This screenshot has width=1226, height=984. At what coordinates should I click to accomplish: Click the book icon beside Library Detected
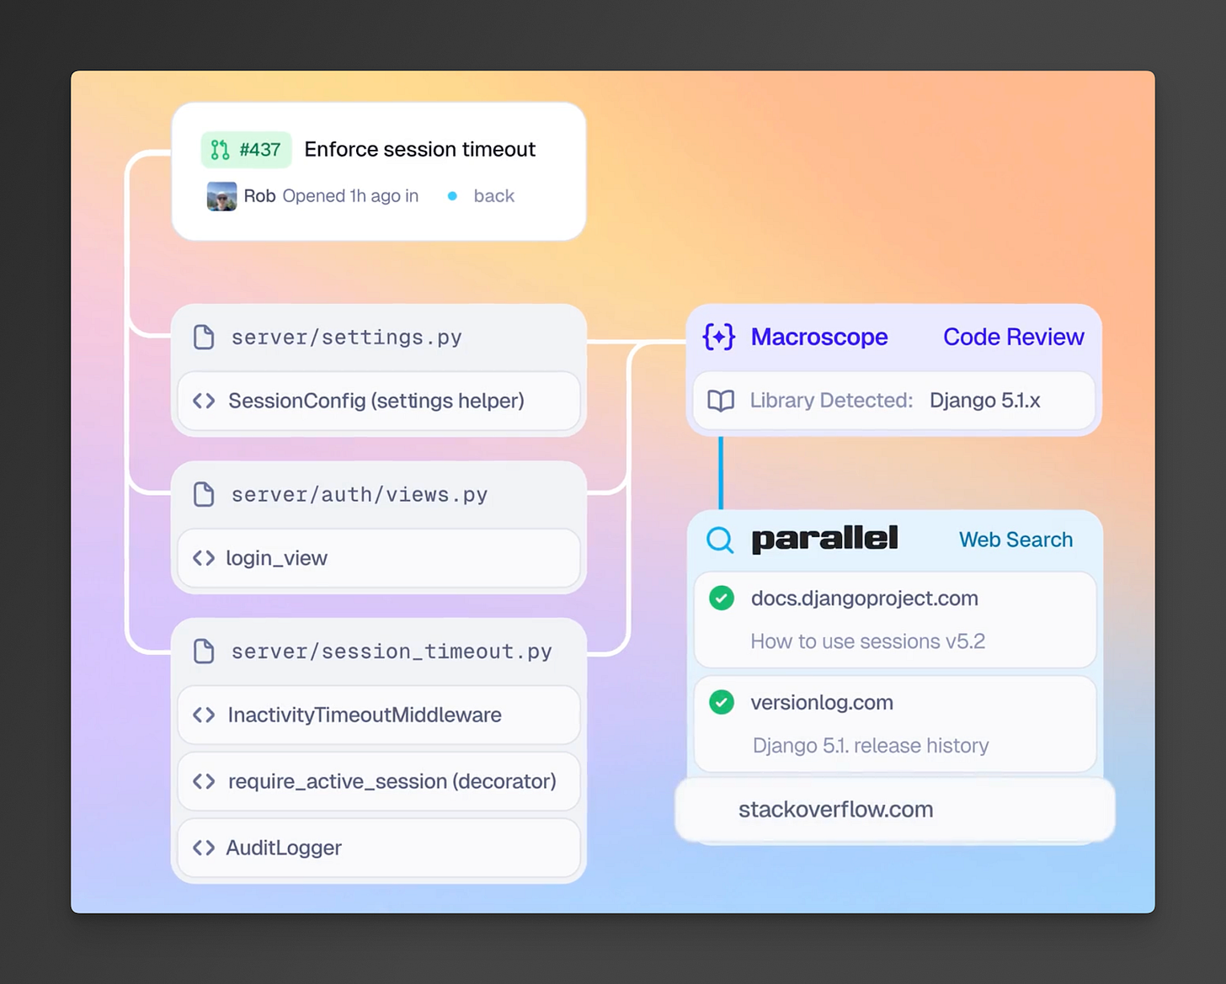[x=721, y=401]
